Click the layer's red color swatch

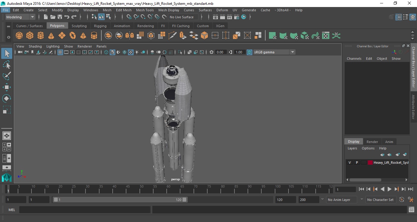[370, 163]
